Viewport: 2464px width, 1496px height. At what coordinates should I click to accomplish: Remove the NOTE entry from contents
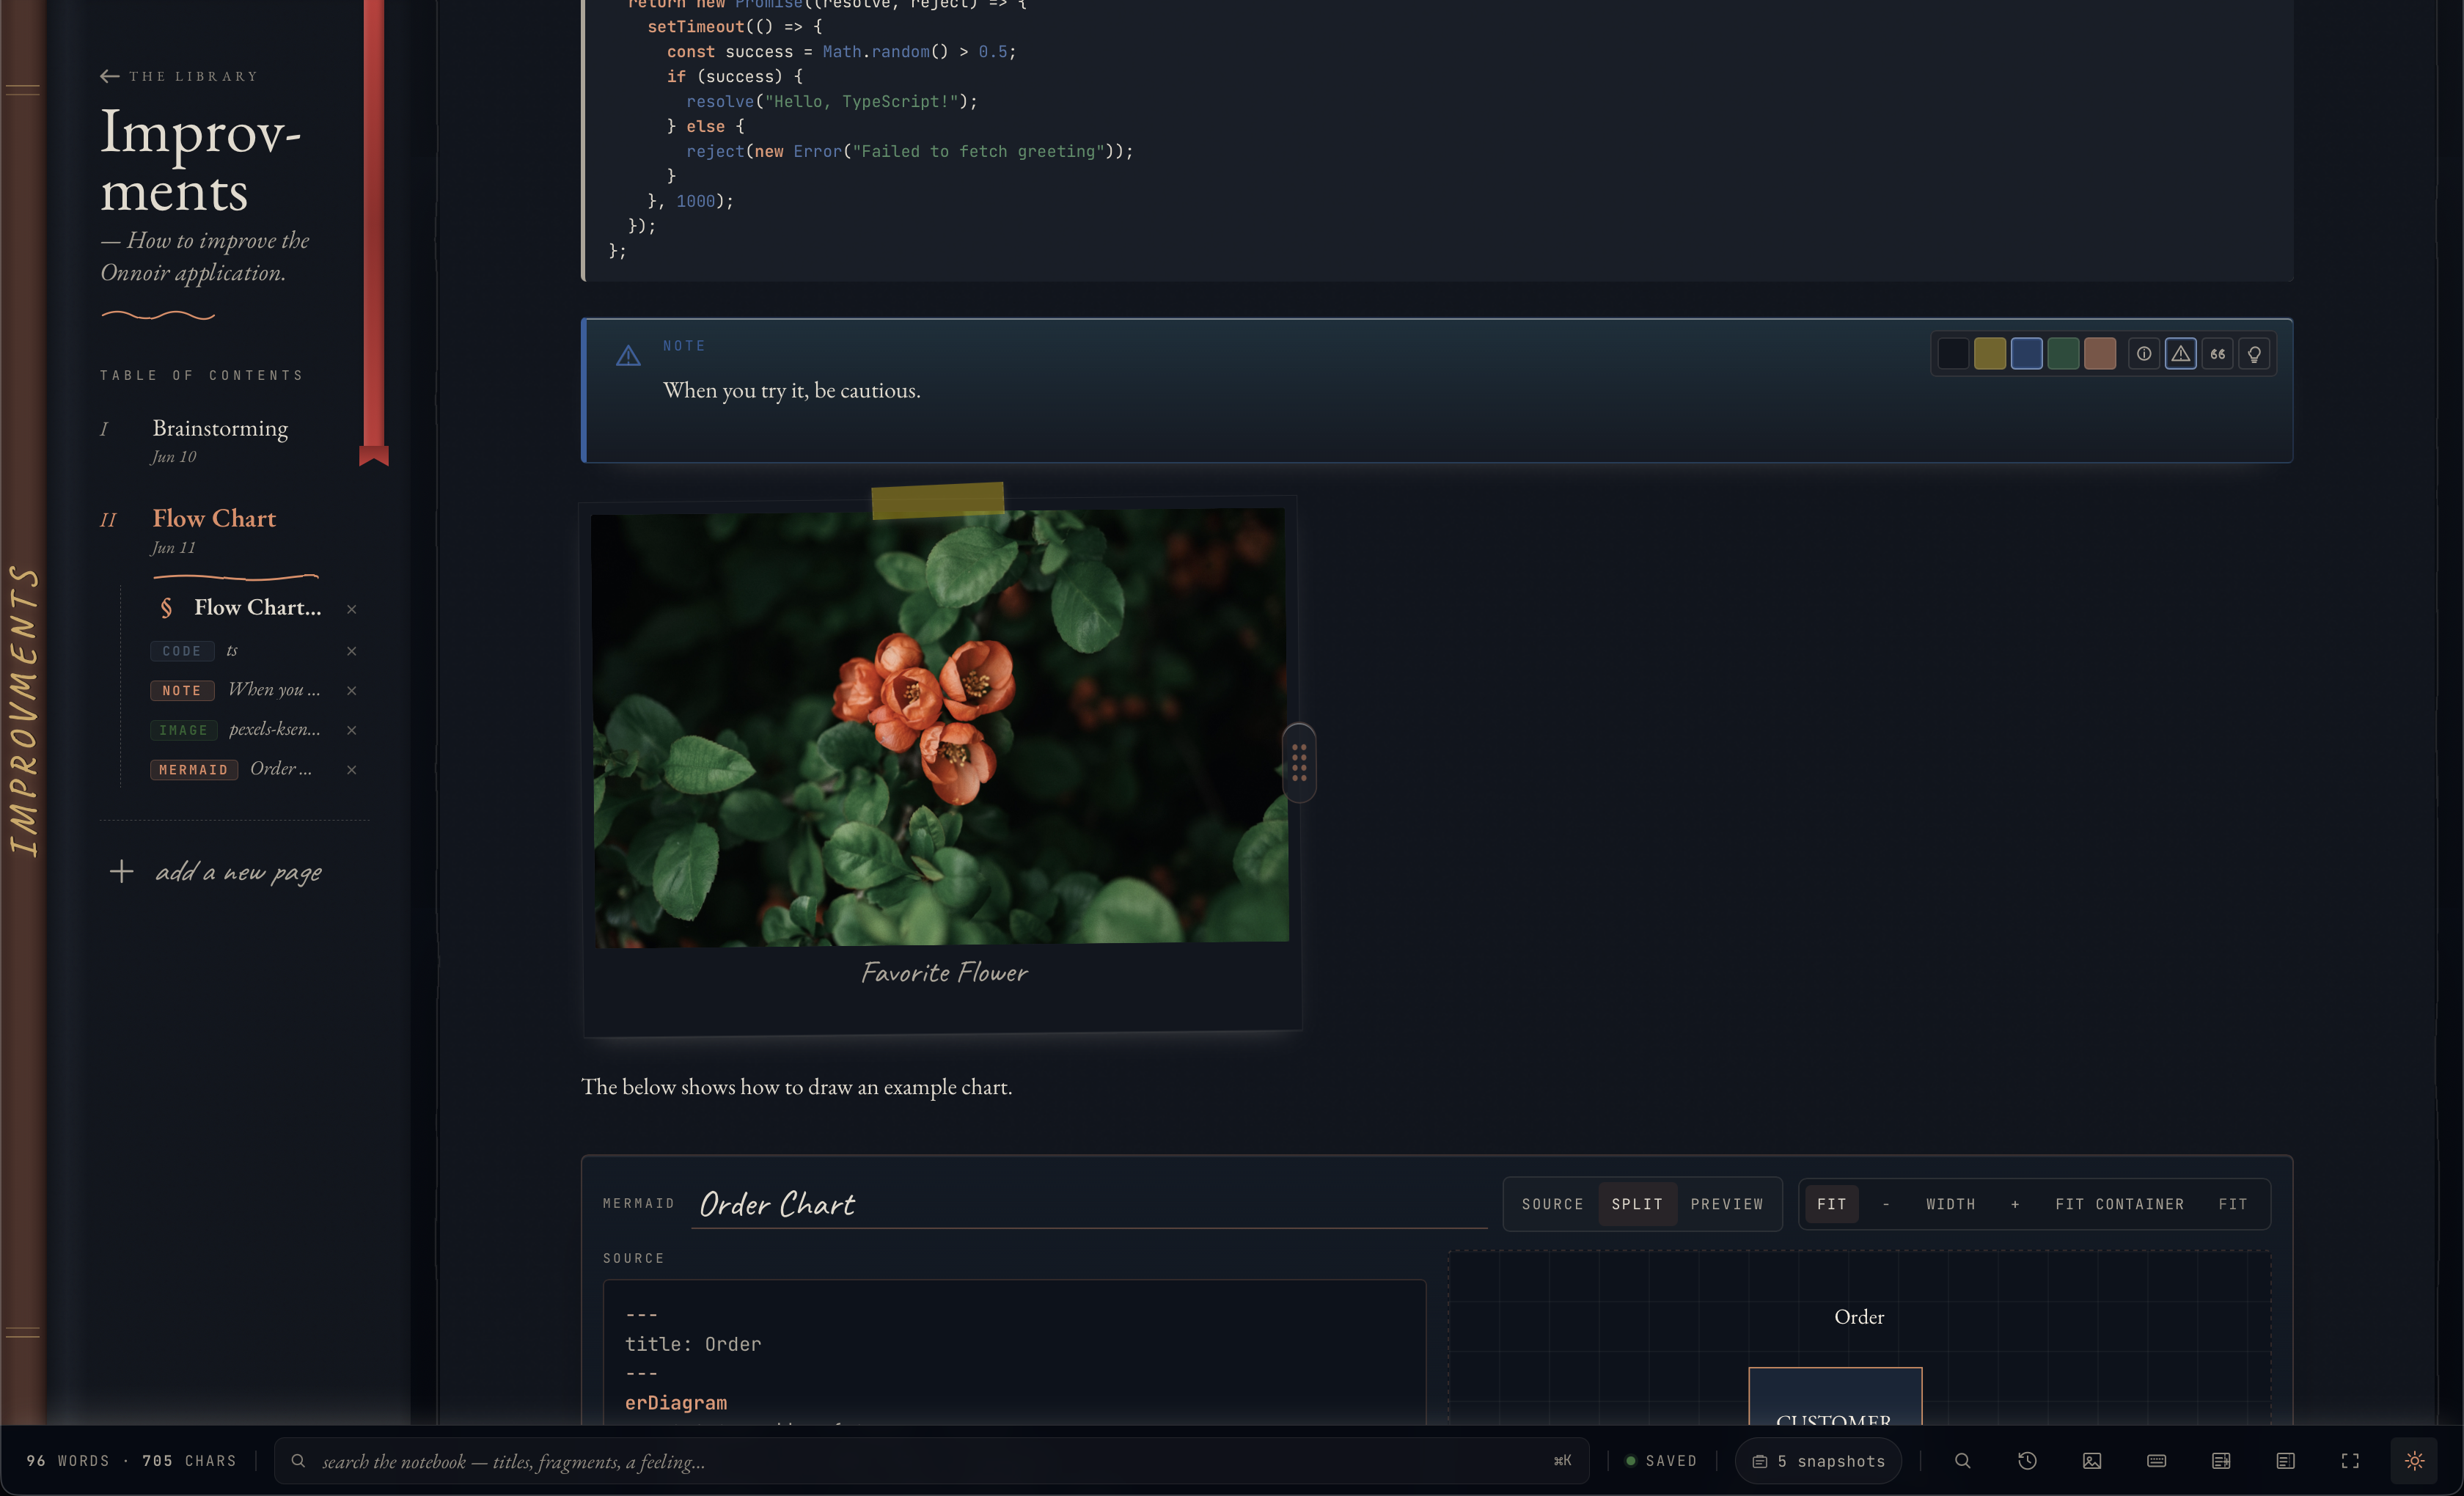click(x=351, y=691)
